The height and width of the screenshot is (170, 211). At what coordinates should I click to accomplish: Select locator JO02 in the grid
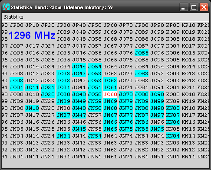[x=16, y=80]
